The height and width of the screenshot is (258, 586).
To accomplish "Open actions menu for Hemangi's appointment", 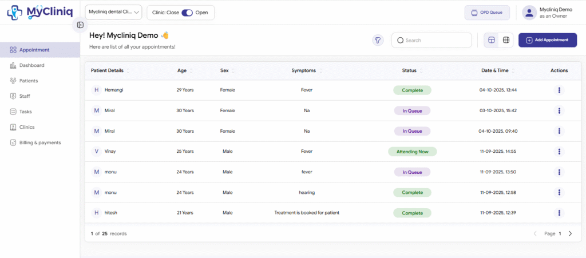I will [559, 90].
